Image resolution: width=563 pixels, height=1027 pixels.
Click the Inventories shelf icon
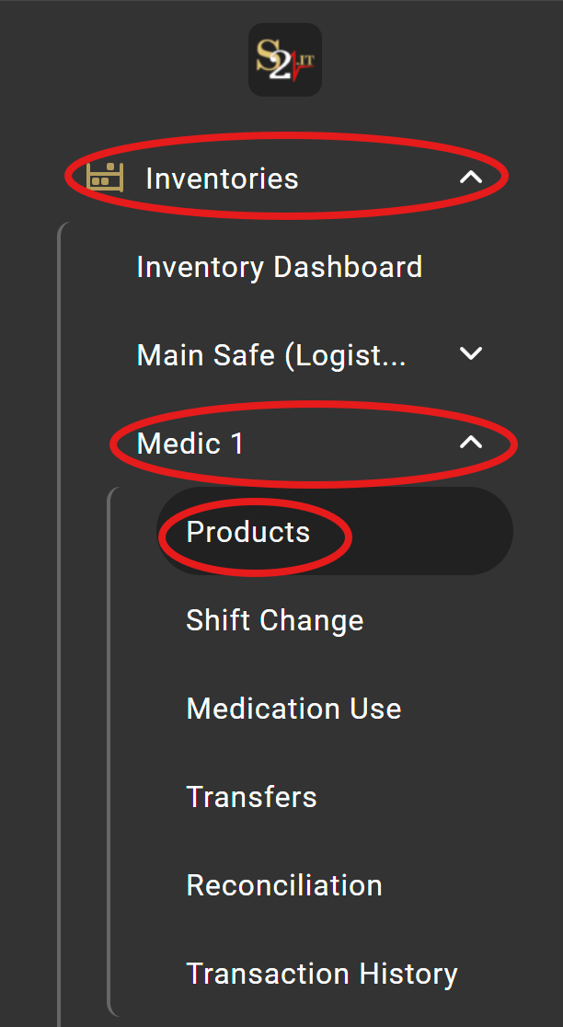pos(103,178)
